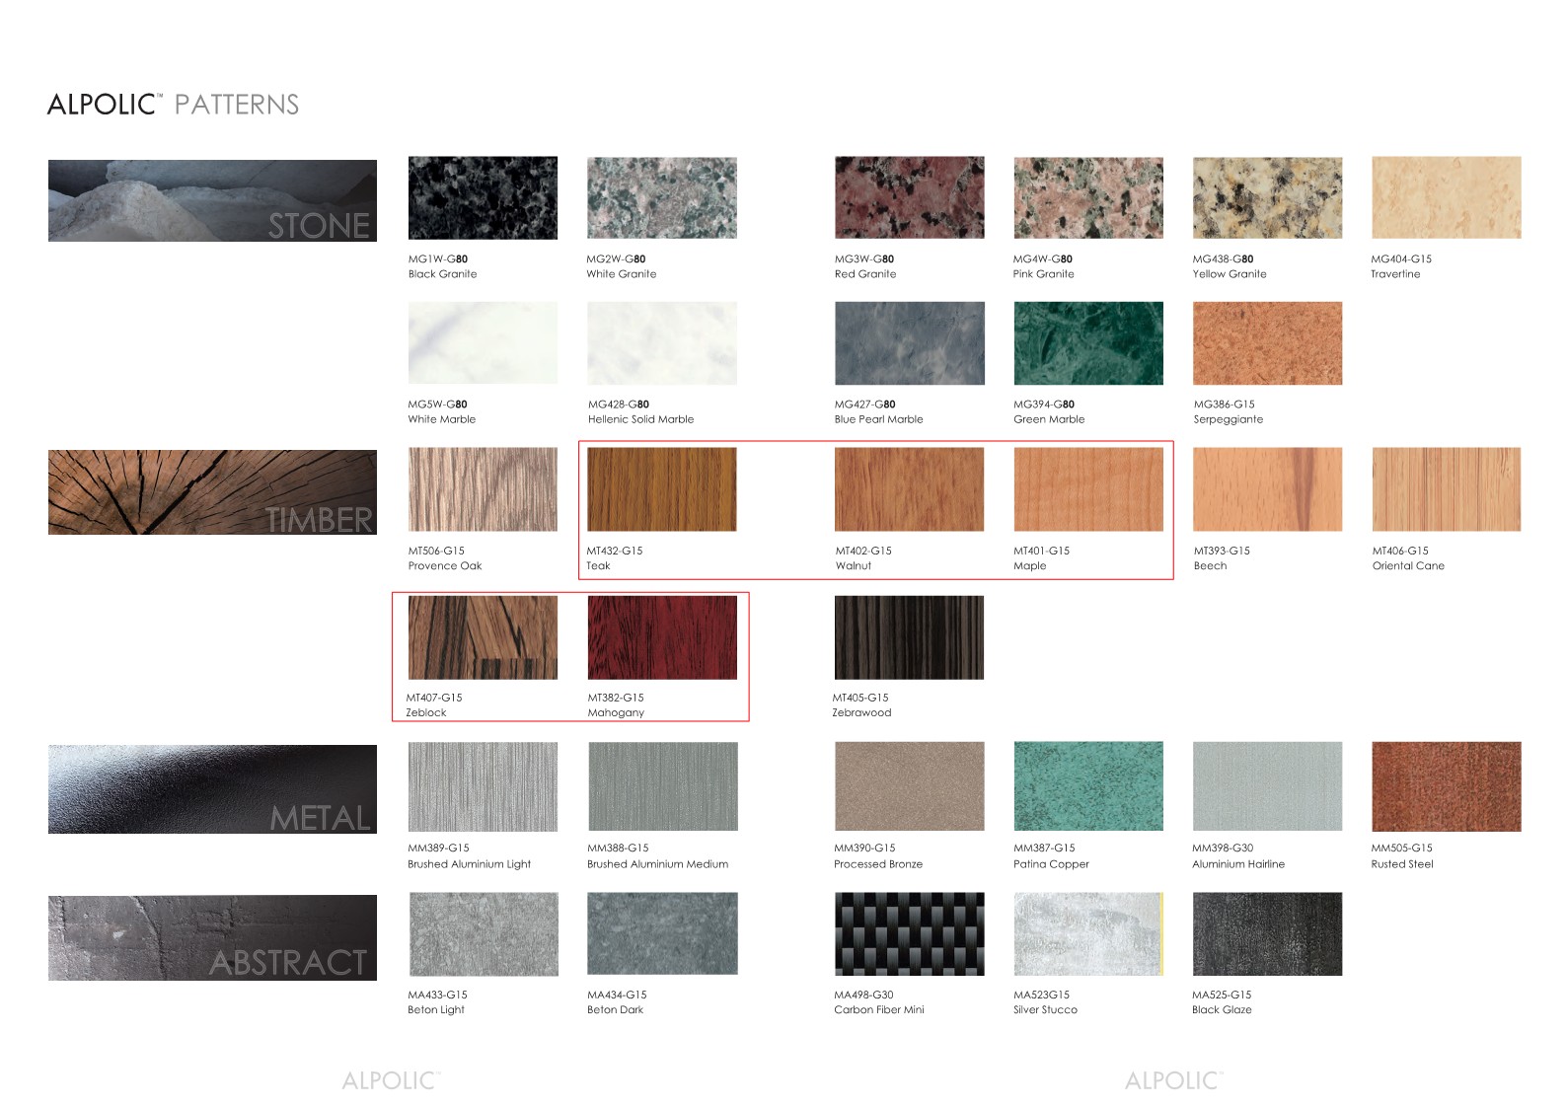Click the code text 'MA498-G30'

[863, 995]
